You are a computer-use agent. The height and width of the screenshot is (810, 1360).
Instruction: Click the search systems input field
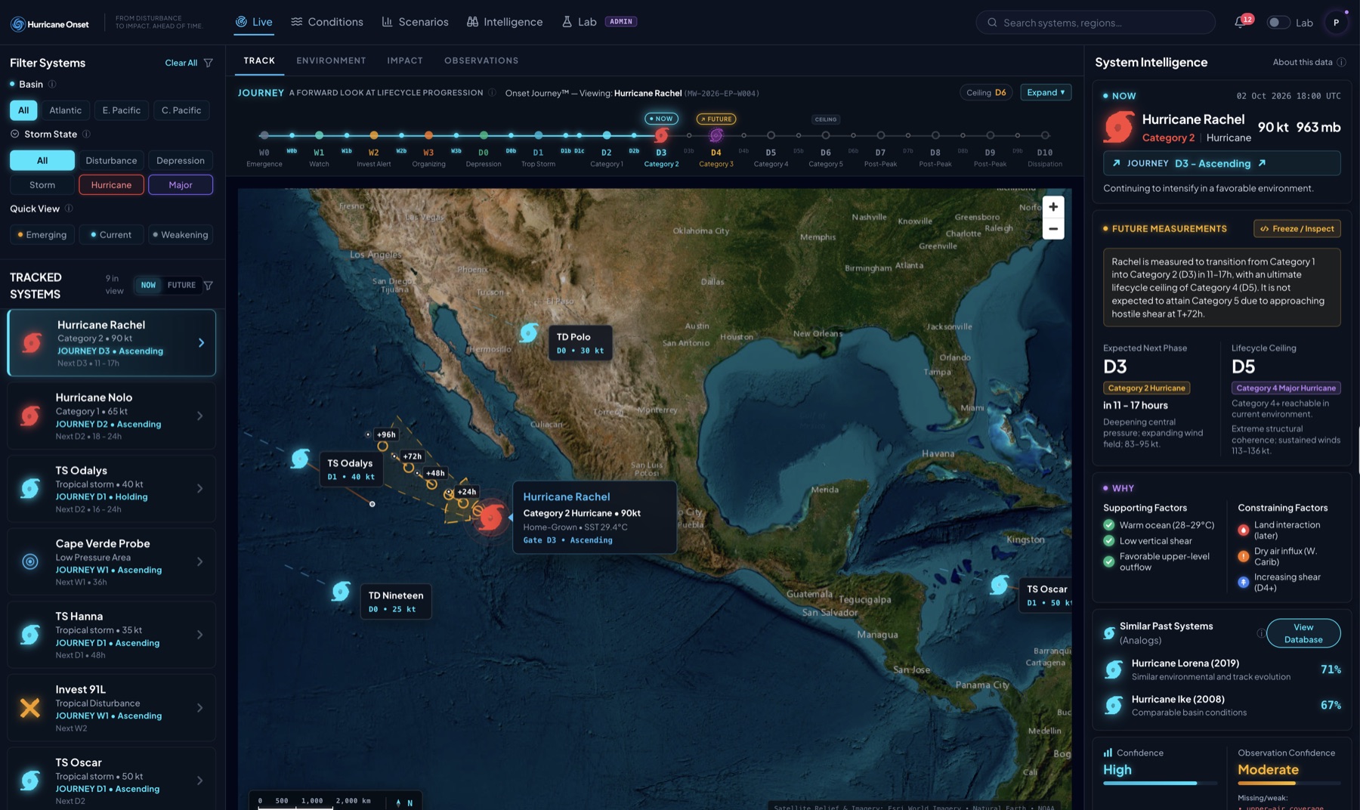point(1096,23)
